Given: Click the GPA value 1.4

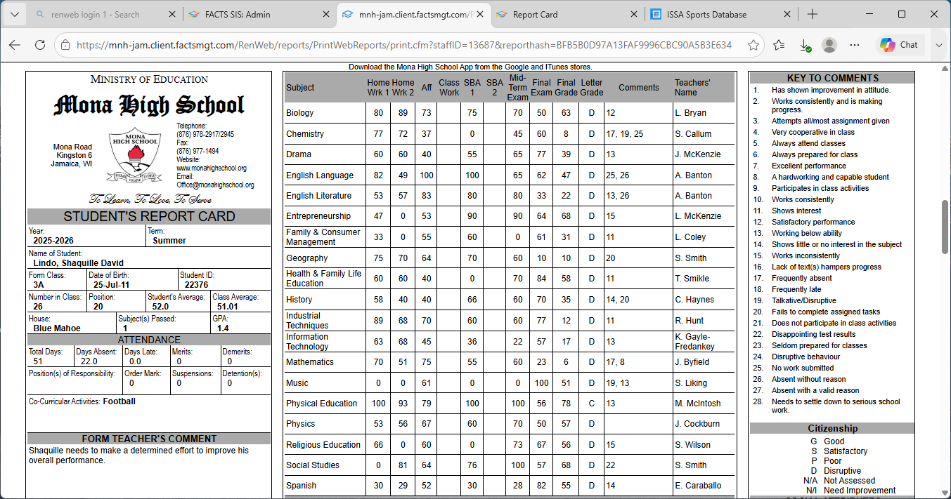Looking at the screenshot, I should pyautogui.click(x=223, y=328).
